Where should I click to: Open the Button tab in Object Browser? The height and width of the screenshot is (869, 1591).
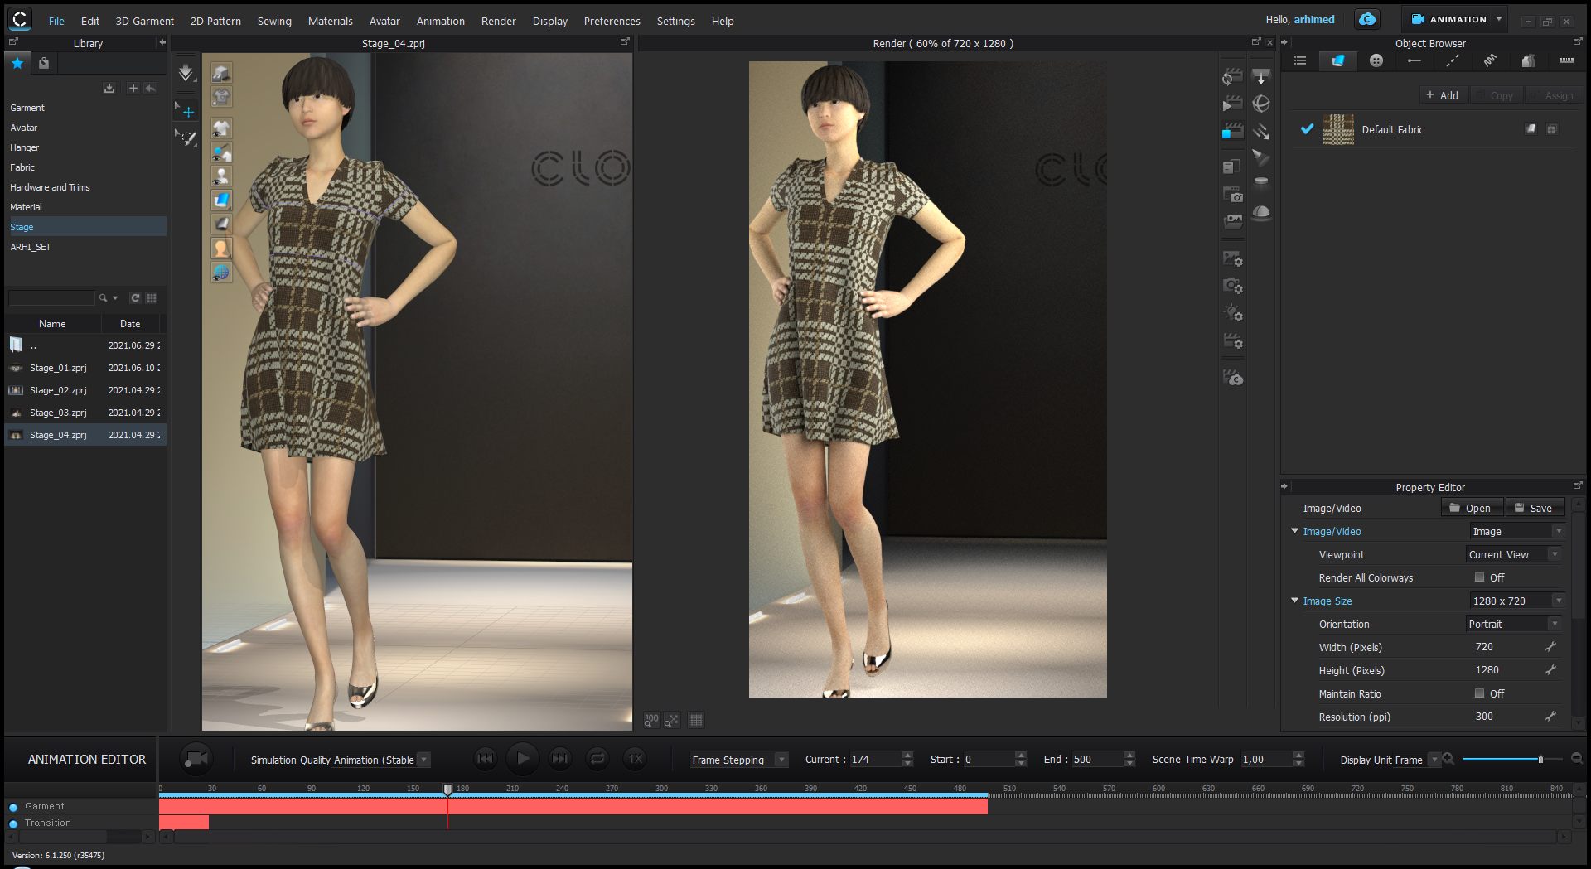[x=1376, y=60]
